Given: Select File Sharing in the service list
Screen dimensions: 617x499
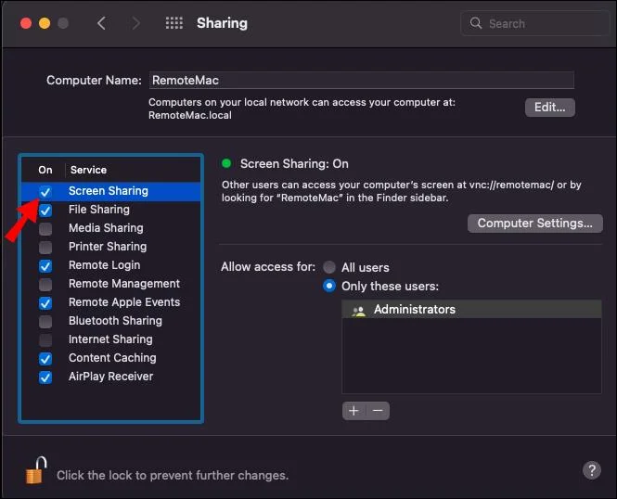Looking at the screenshot, I should 99,210.
